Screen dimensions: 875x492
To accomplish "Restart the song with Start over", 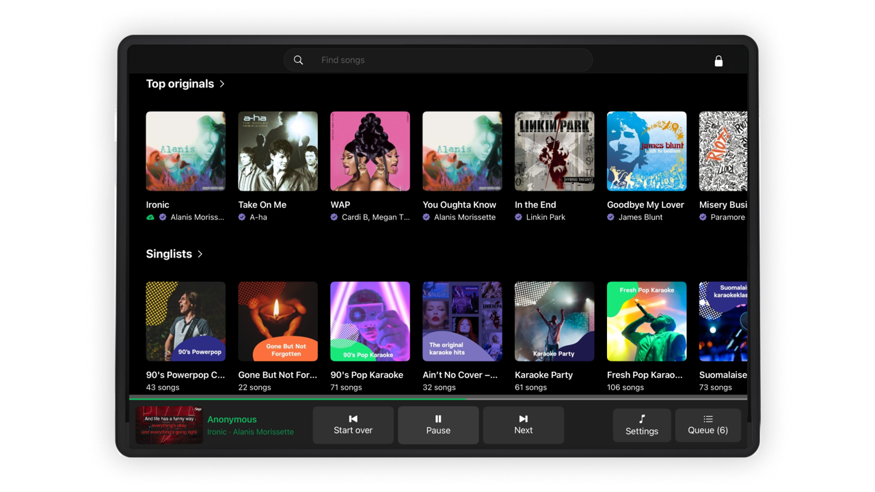I will [353, 425].
